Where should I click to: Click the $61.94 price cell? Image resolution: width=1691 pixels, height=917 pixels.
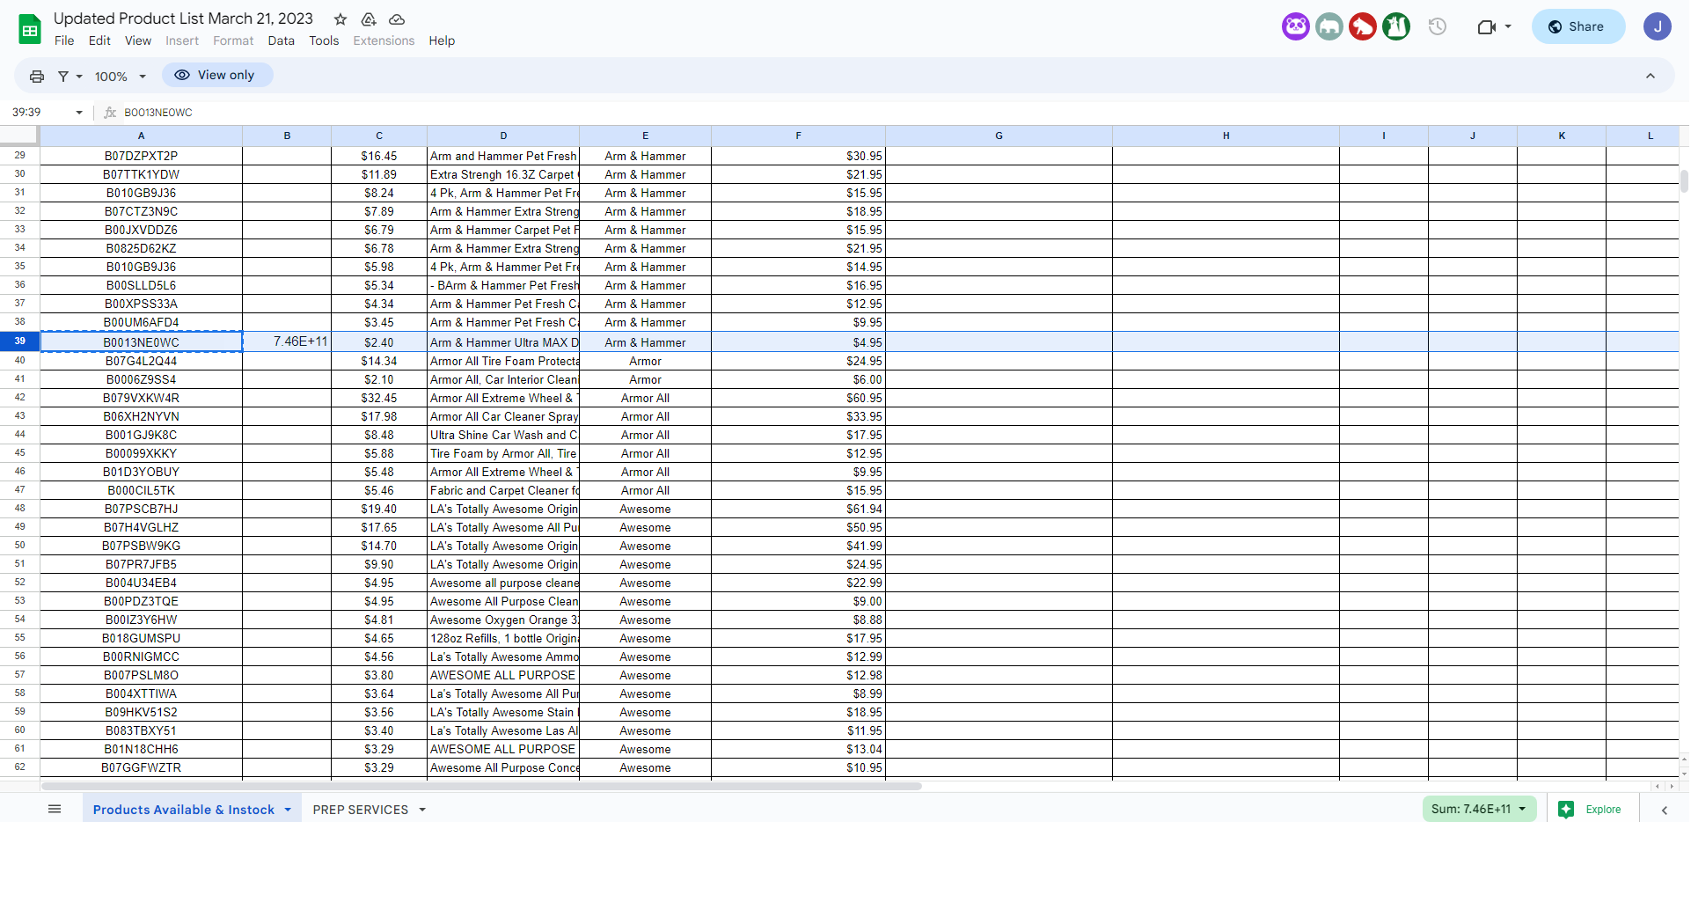point(798,509)
